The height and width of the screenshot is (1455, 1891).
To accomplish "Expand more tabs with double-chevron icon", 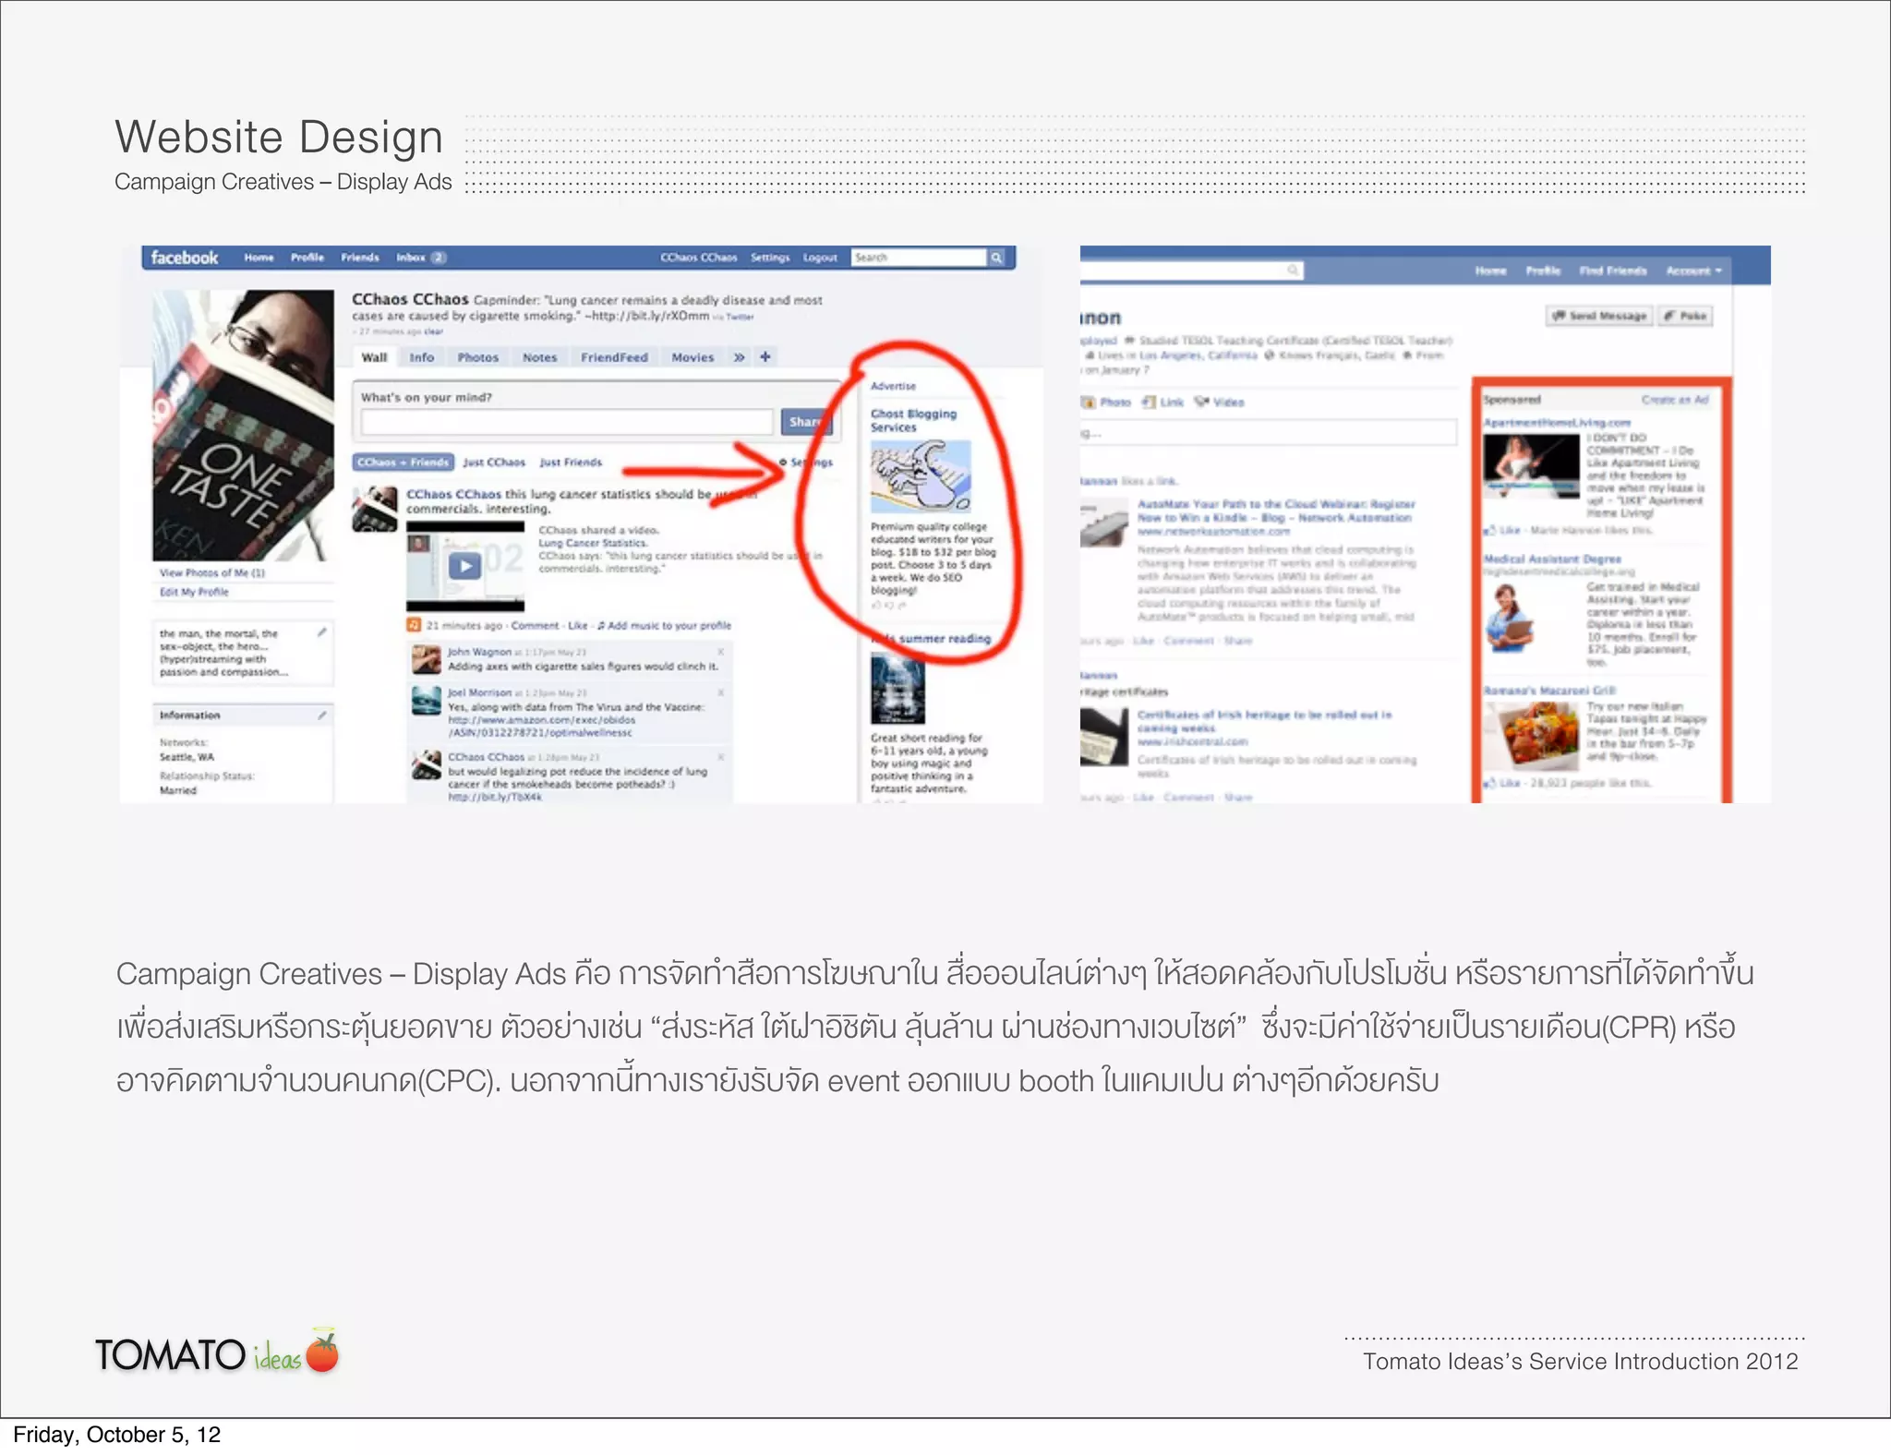I will [x=739, y=357].
